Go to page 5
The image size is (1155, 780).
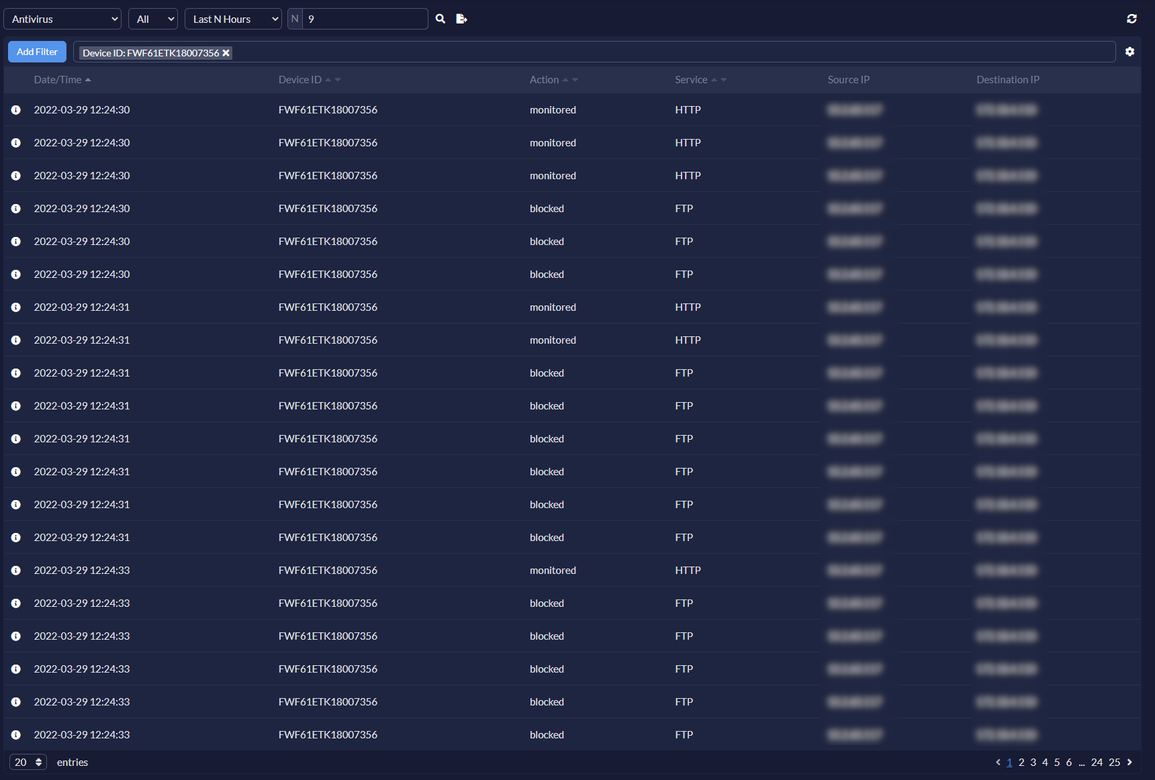1057,763
